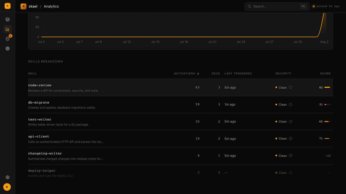Click the circle icon in db-migrate security cell
The image size is (346, 194).
click(291, 105)
